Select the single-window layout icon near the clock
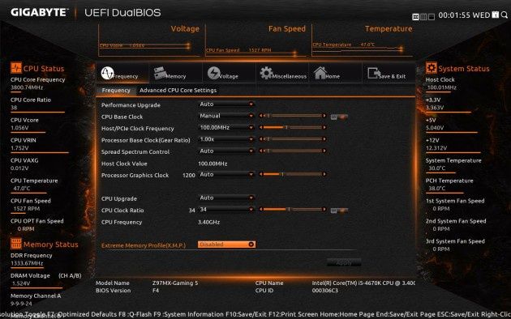This screenshot has width=511, height=319. click(x=432, y=16)
